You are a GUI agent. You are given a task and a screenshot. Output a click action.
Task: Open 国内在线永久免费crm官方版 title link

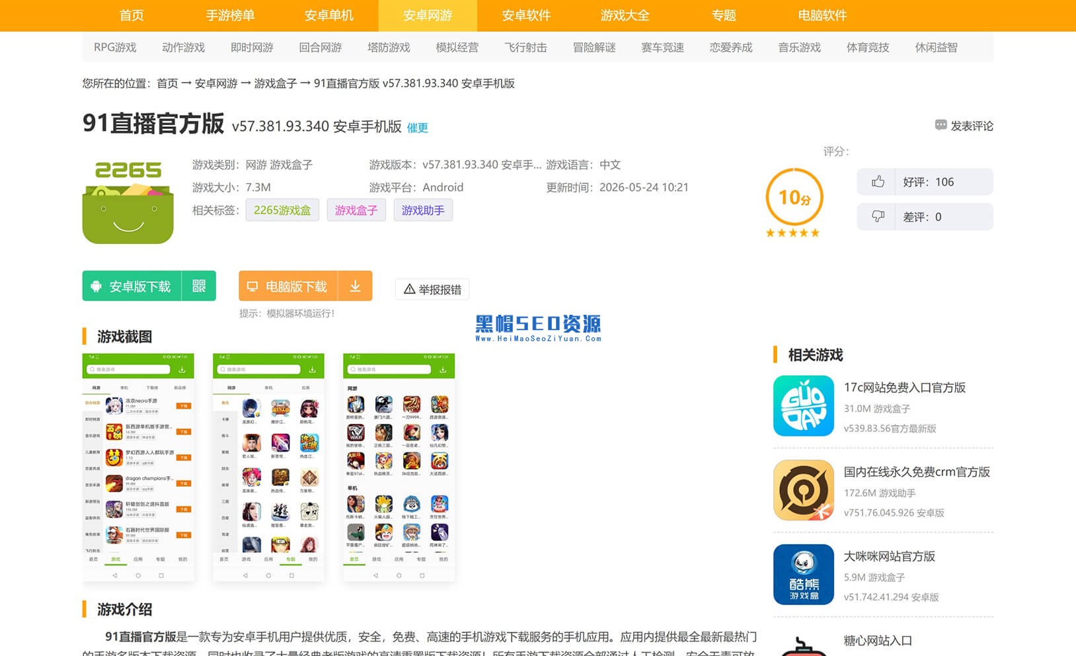tap(917, 471)
